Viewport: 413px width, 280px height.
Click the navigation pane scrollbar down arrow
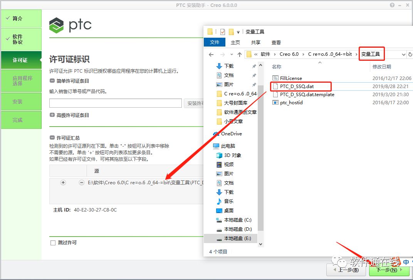point(260,244)
